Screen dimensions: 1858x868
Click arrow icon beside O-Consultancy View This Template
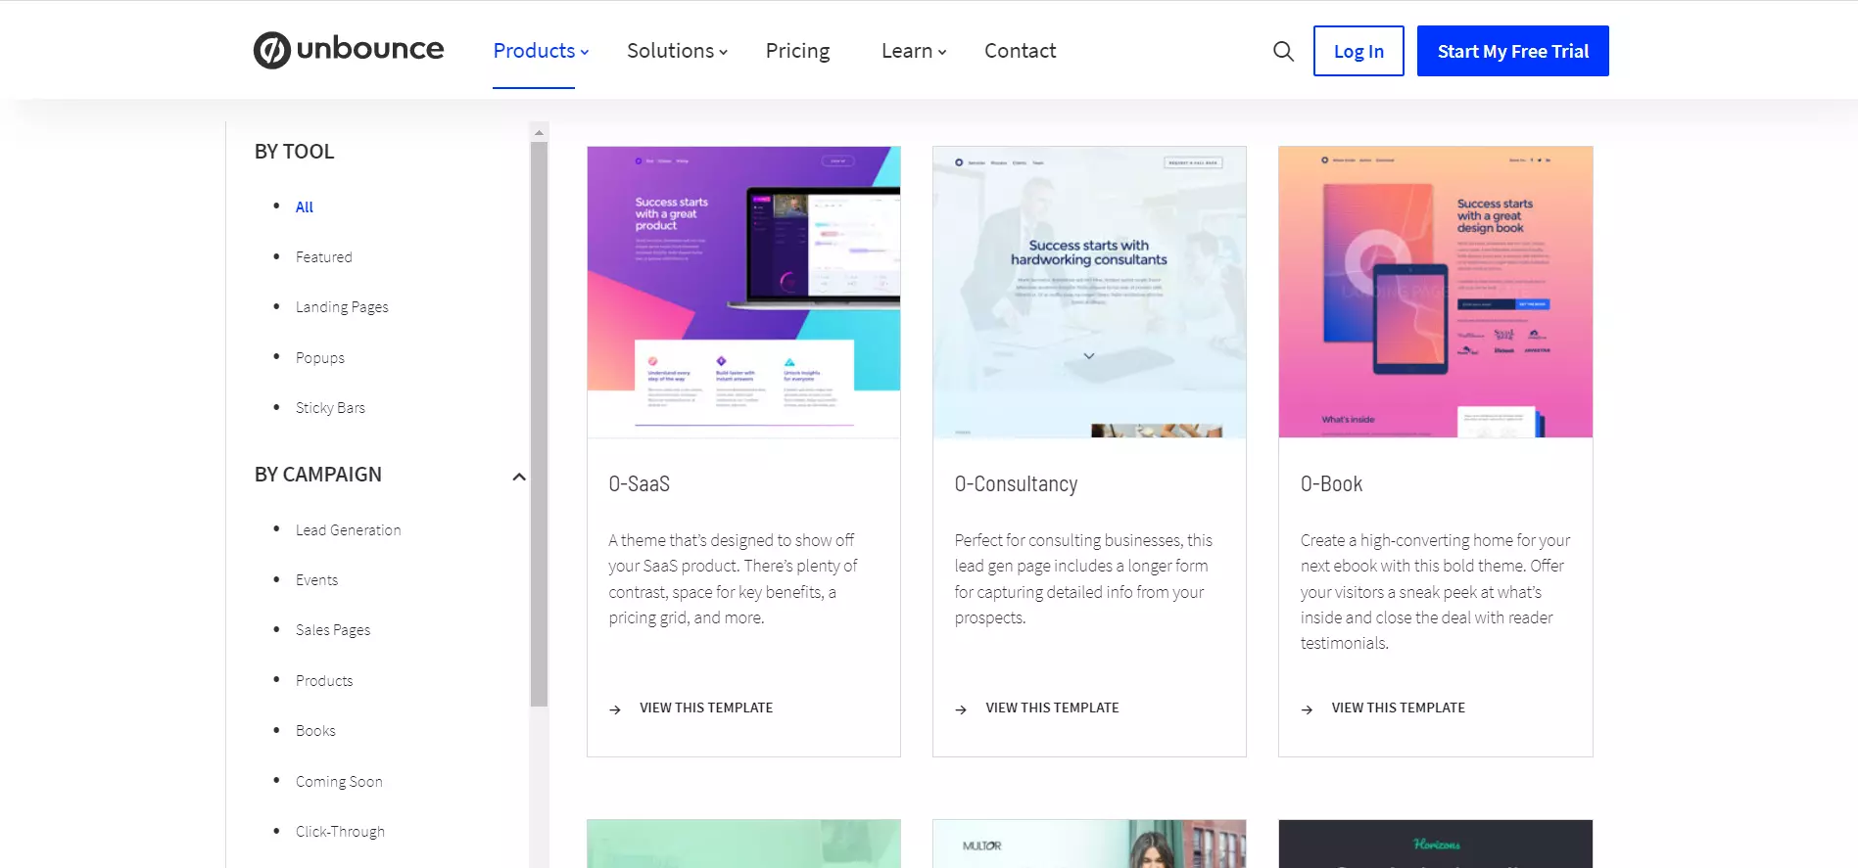[961, 709]
